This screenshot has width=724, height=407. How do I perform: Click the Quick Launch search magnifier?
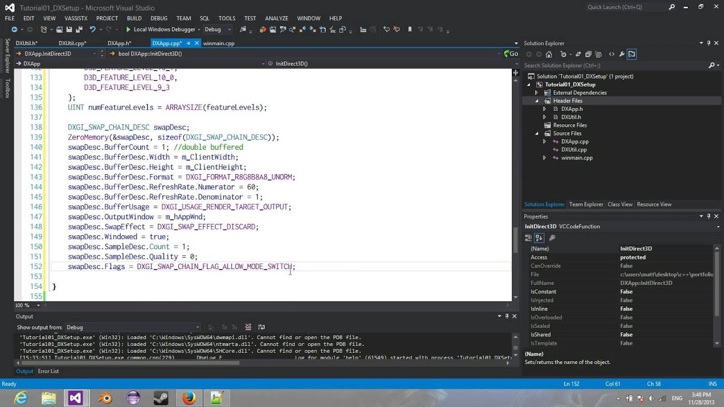(672, 7)
